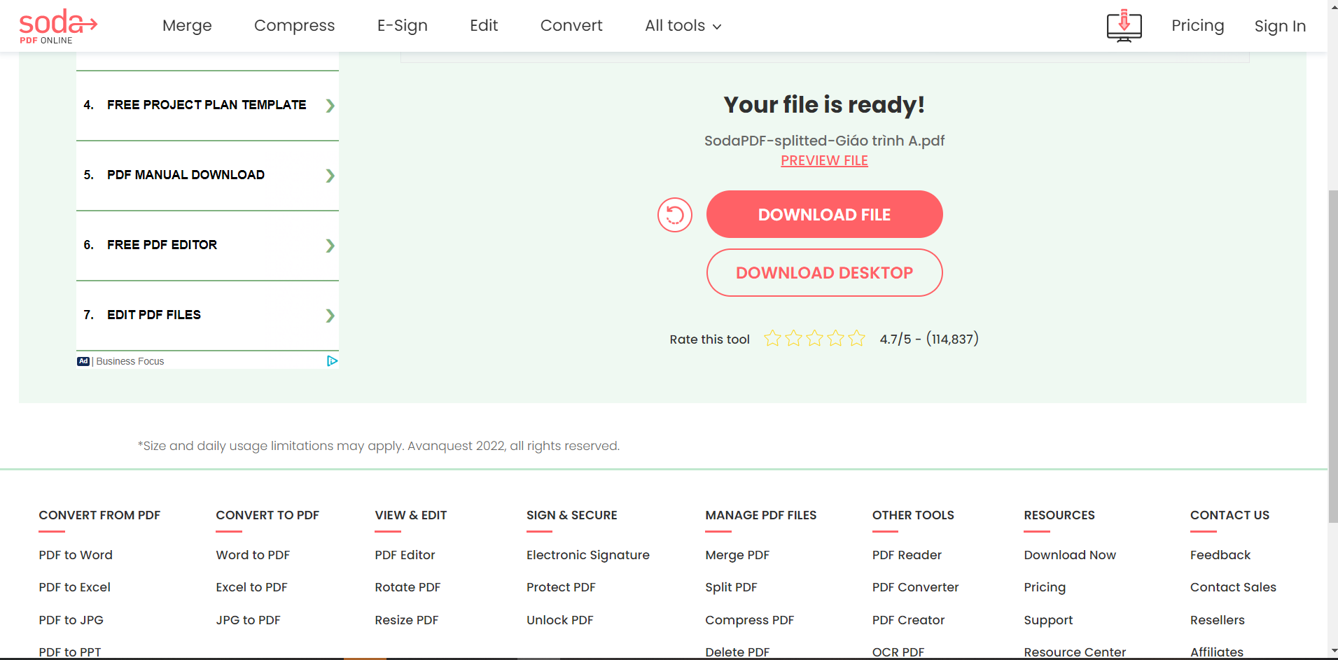Click the DOWNLOAD FILE button
The image size is (1338, 660).
tap(824, 214)
